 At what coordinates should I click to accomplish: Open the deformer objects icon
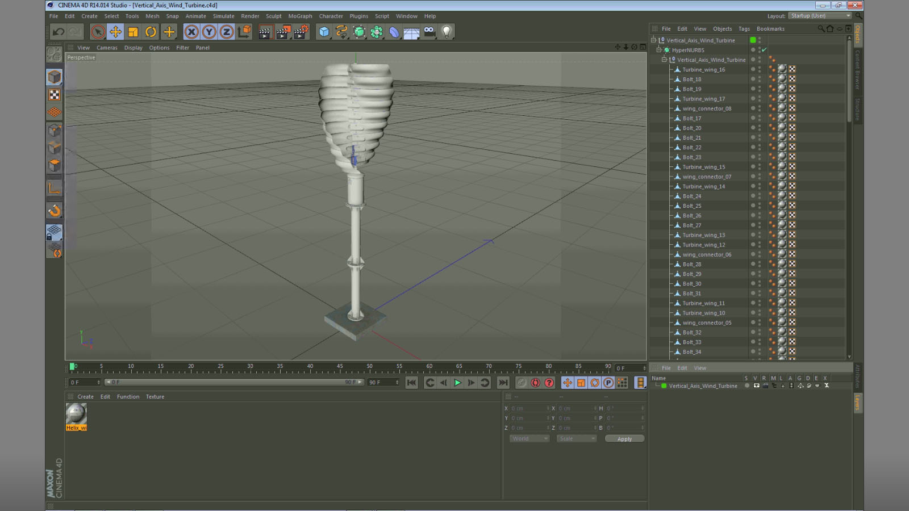click(394, 32)
